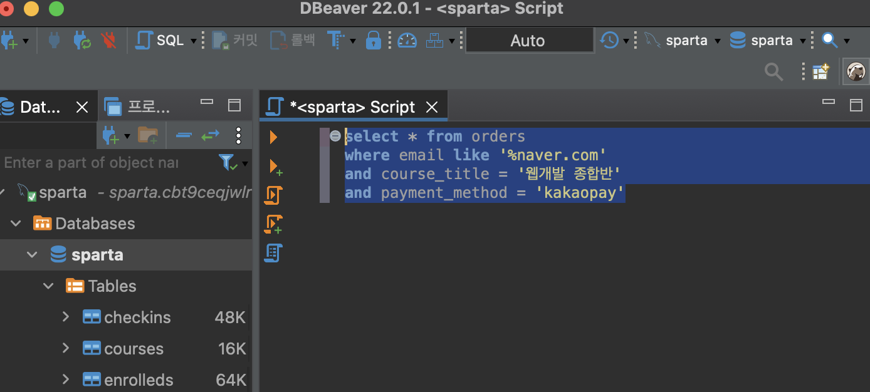The image size is (870, 392).
Task: Open the New Connection dropdown arrow in main toolbar
Action: coord(25,41)
